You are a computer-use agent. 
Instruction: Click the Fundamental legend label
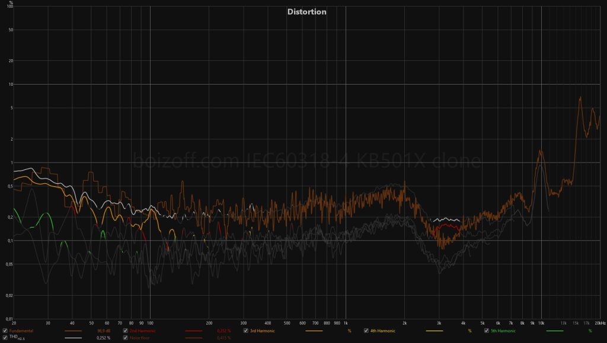[21, 331]
